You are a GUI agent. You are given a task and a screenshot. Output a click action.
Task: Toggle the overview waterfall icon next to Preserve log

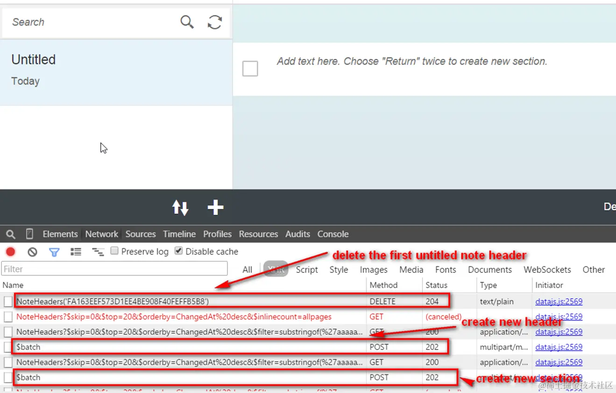[98, 252]
